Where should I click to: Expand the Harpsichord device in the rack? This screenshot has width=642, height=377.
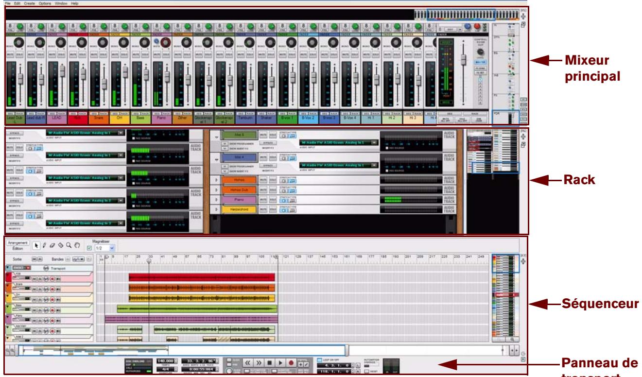tap(216, 209)
